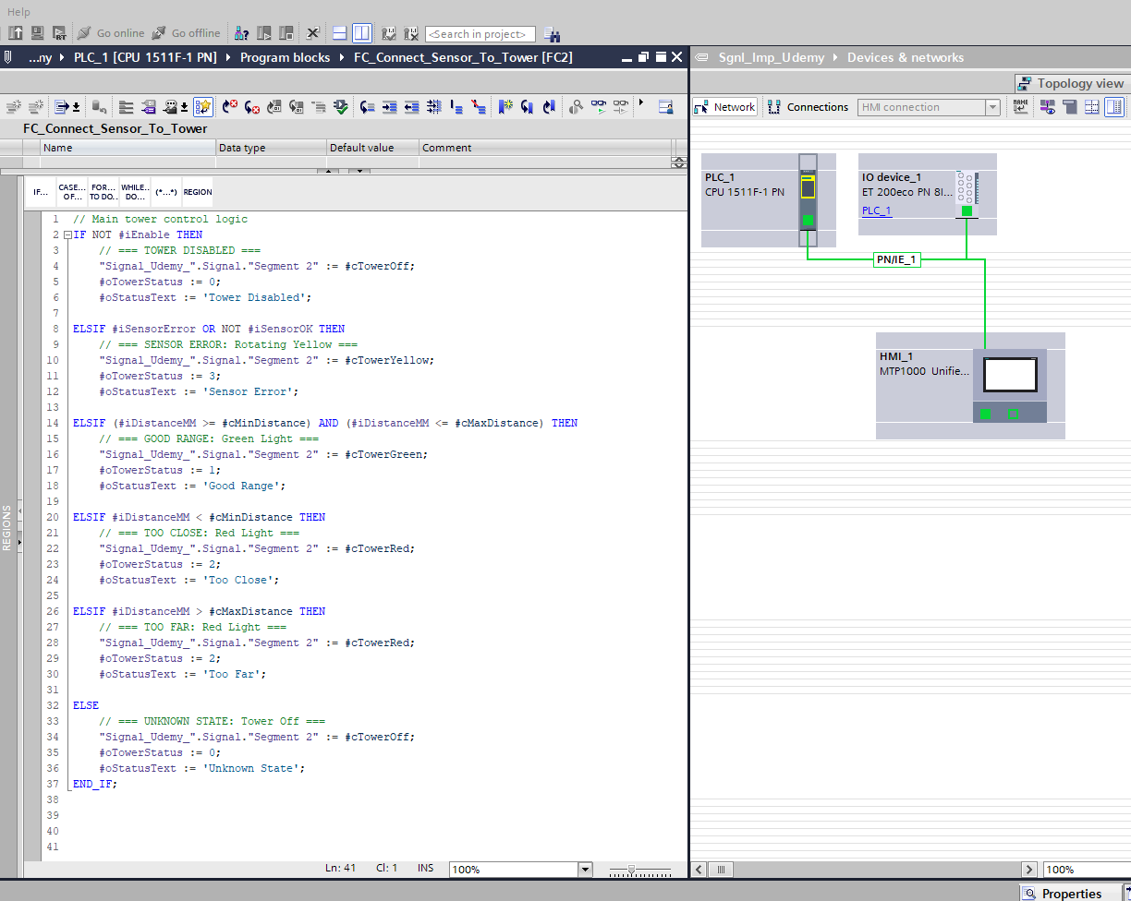The height and width of the screenshot is (901, 1131).
Task: Click the indent text icon in editor toolbar
Action: pos(390,107)
